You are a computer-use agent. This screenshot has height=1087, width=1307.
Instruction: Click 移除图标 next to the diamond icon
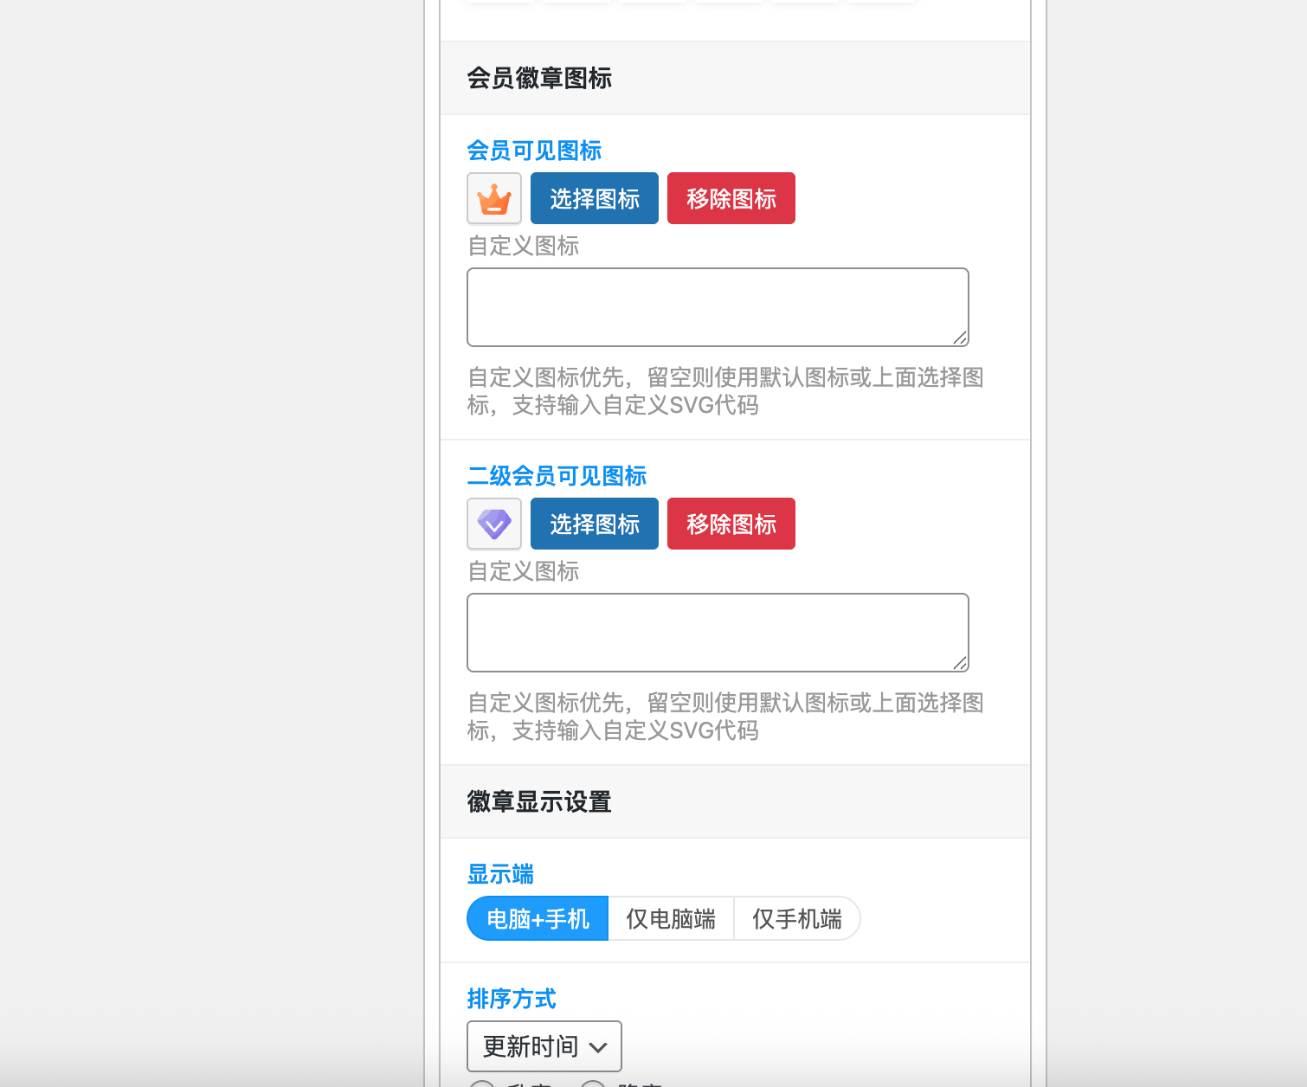[731, 524]
